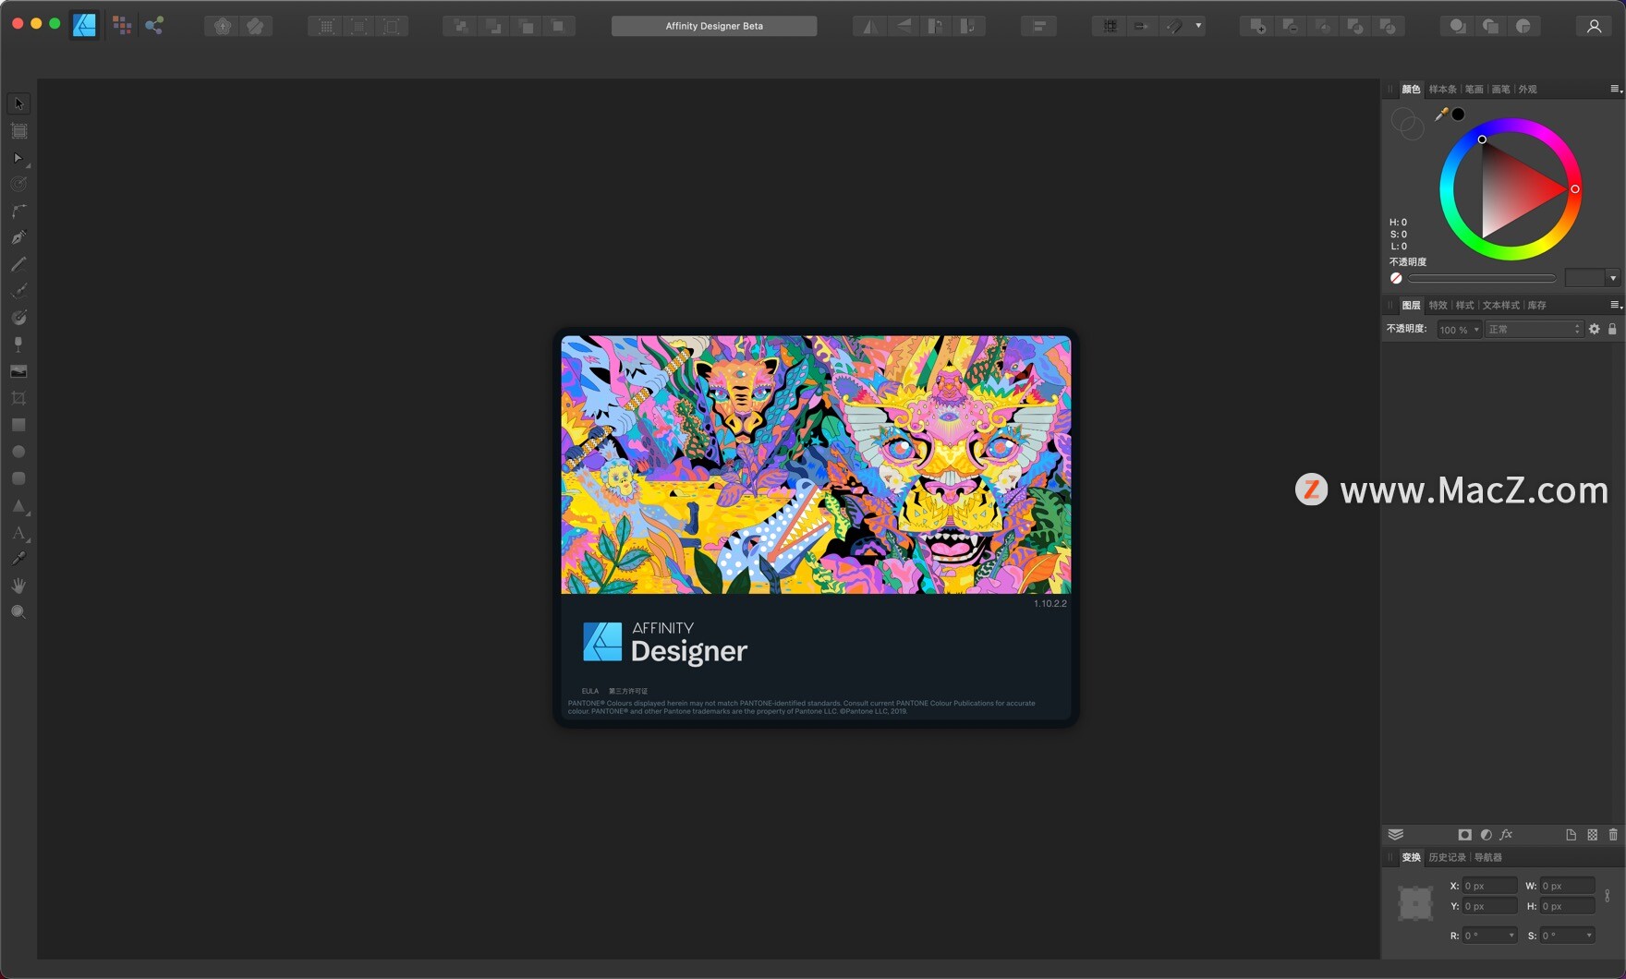Toggle the grid display toolbar button
Viewport: 1626px width, 979px height.
coord(1110,26)
